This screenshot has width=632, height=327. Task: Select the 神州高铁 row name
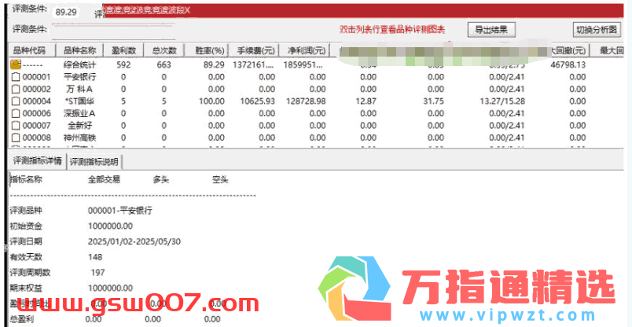coord(80,138)
